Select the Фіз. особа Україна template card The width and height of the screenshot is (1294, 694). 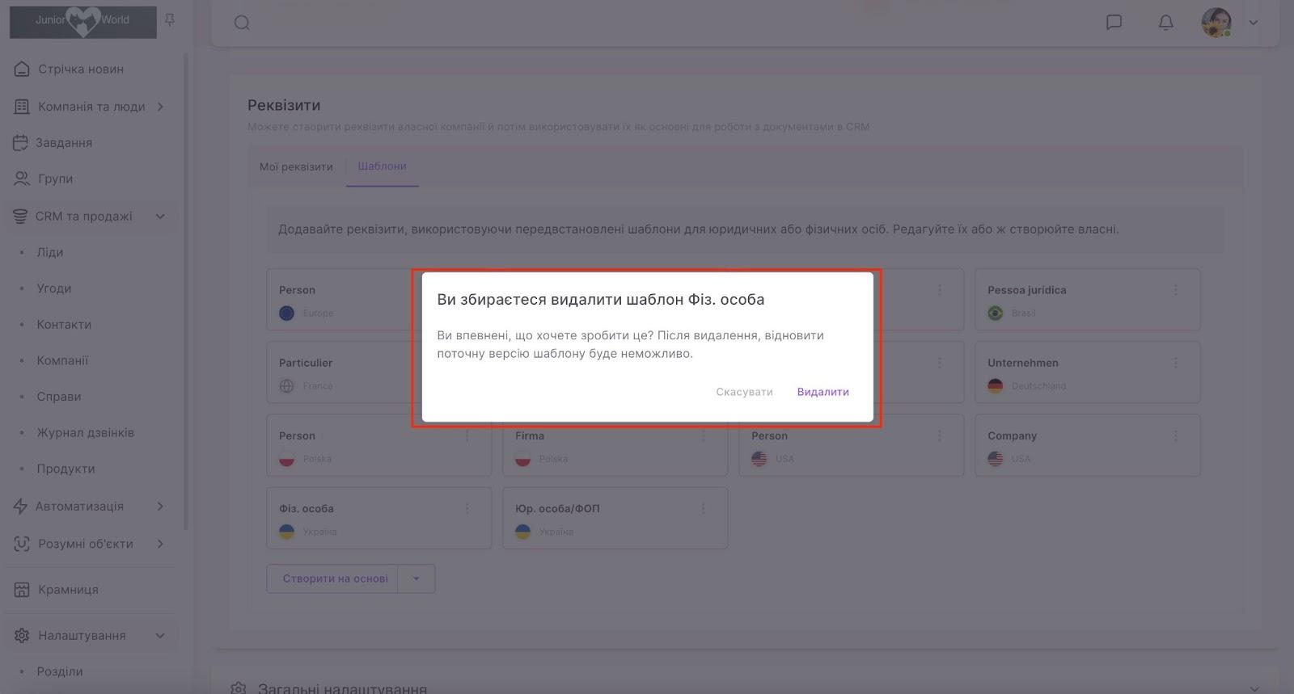(379, 518)
